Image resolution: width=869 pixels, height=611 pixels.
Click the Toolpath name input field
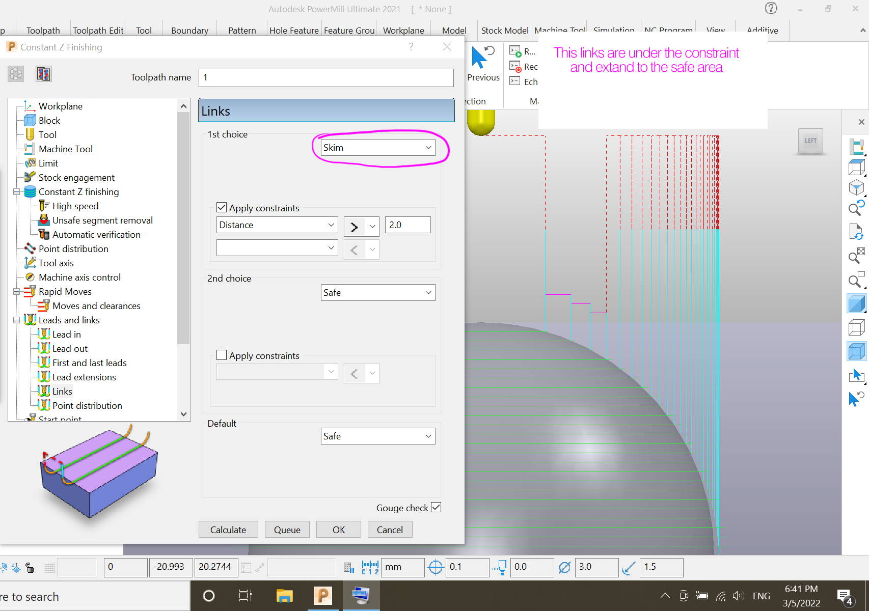click(x=326, y=77)
